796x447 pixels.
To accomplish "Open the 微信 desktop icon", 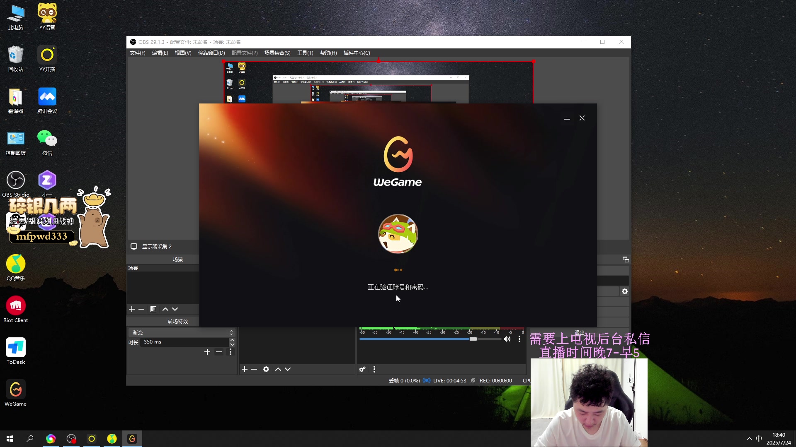I will pos(47,143).
